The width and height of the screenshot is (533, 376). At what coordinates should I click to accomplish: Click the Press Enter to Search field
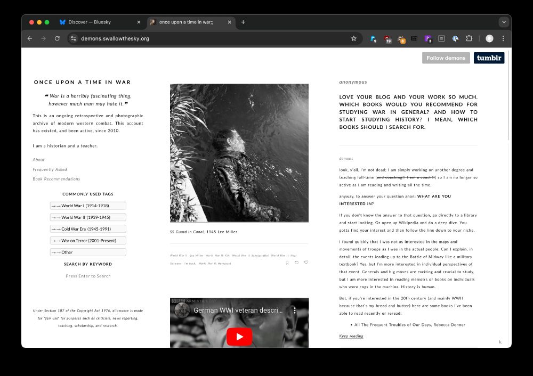(88, 276)
